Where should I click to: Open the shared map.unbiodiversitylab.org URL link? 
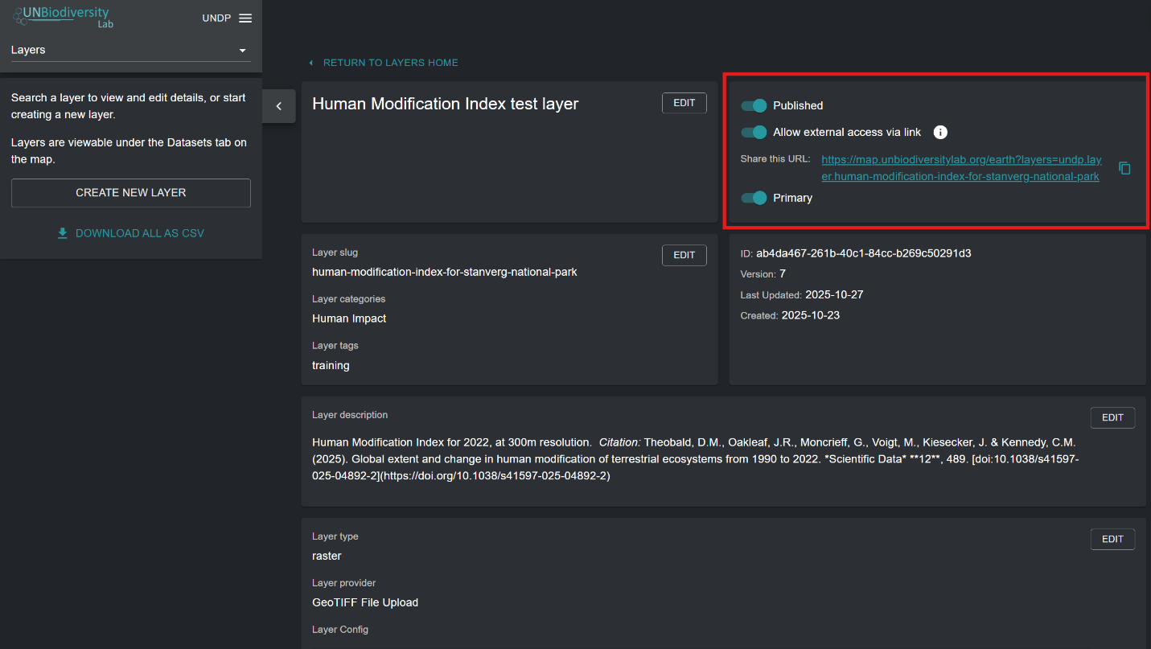960,168
